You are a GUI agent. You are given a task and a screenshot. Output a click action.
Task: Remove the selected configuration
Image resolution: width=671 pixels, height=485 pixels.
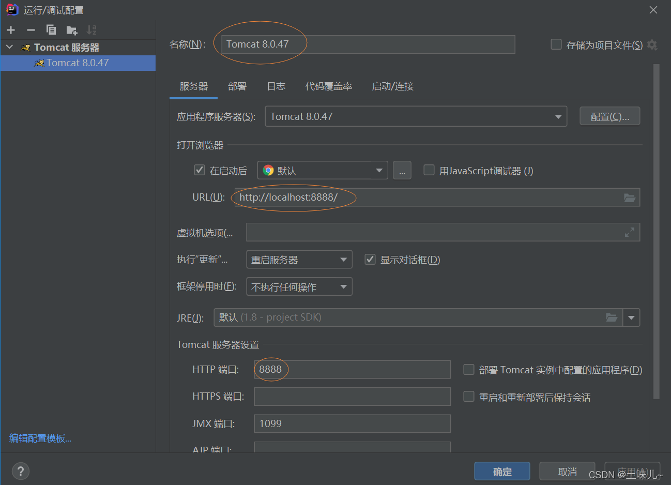coord(31,30)
